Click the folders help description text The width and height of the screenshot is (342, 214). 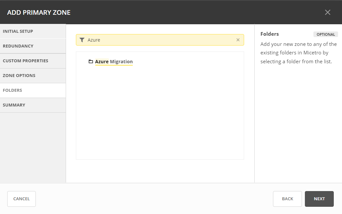click(x=298, y=53)
